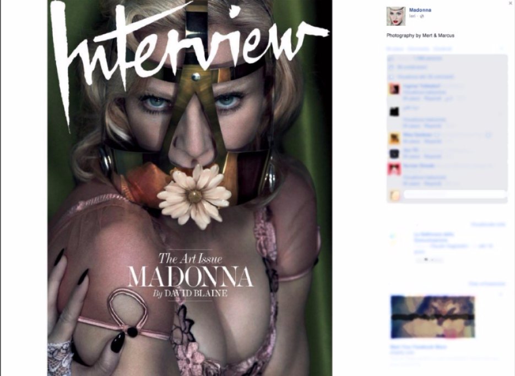Dismiss the sponsored ad with its small x
Image resolution: width=515 pixels, height=376 pixels.
(x=501, y=294)
